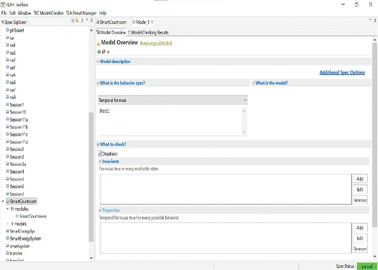
Task: Close the Model_1 editor tab
Action: click(152, 22)
